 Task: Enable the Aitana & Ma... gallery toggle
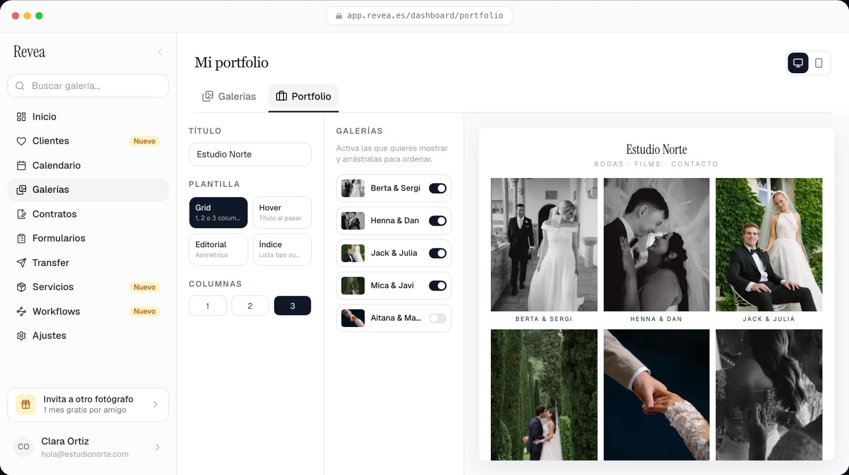point(437,318)
